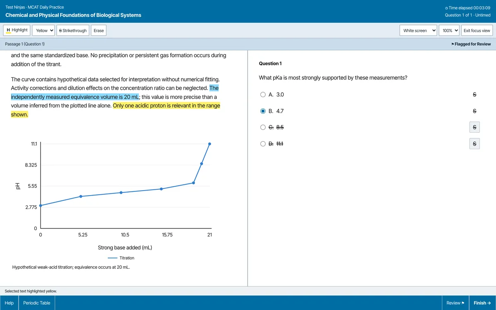The image size is (496, 310).
Task: Click the section title Chemical and Physical Foundations
Action: click(x=73, y=15)
